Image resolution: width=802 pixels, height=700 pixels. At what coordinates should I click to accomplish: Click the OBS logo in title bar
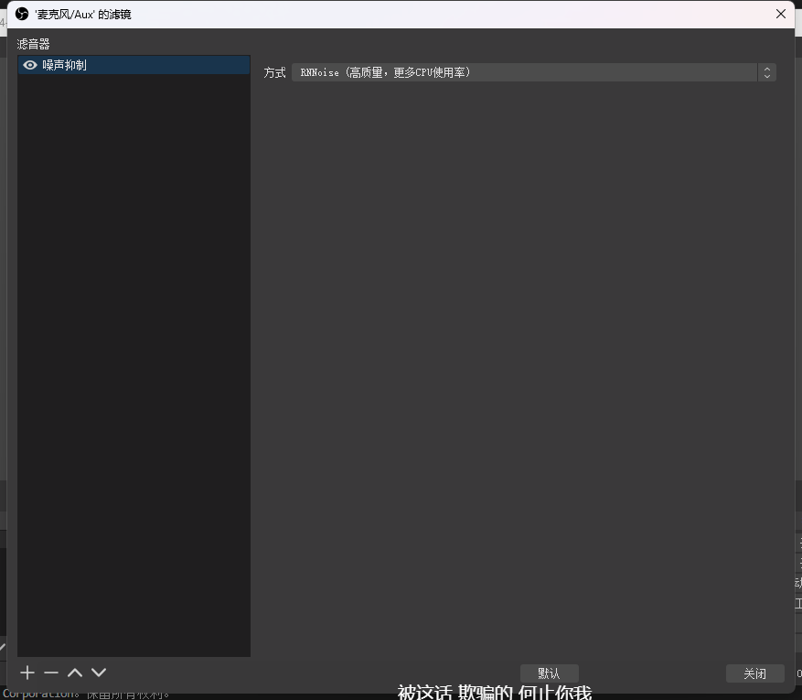[x=22, y=14]
